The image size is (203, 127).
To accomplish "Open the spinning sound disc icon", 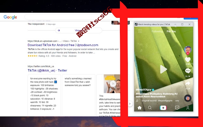I will click(188, 98).
